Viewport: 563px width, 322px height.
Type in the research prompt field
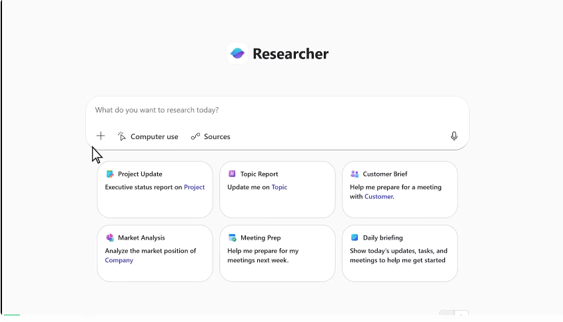[267, 110]
